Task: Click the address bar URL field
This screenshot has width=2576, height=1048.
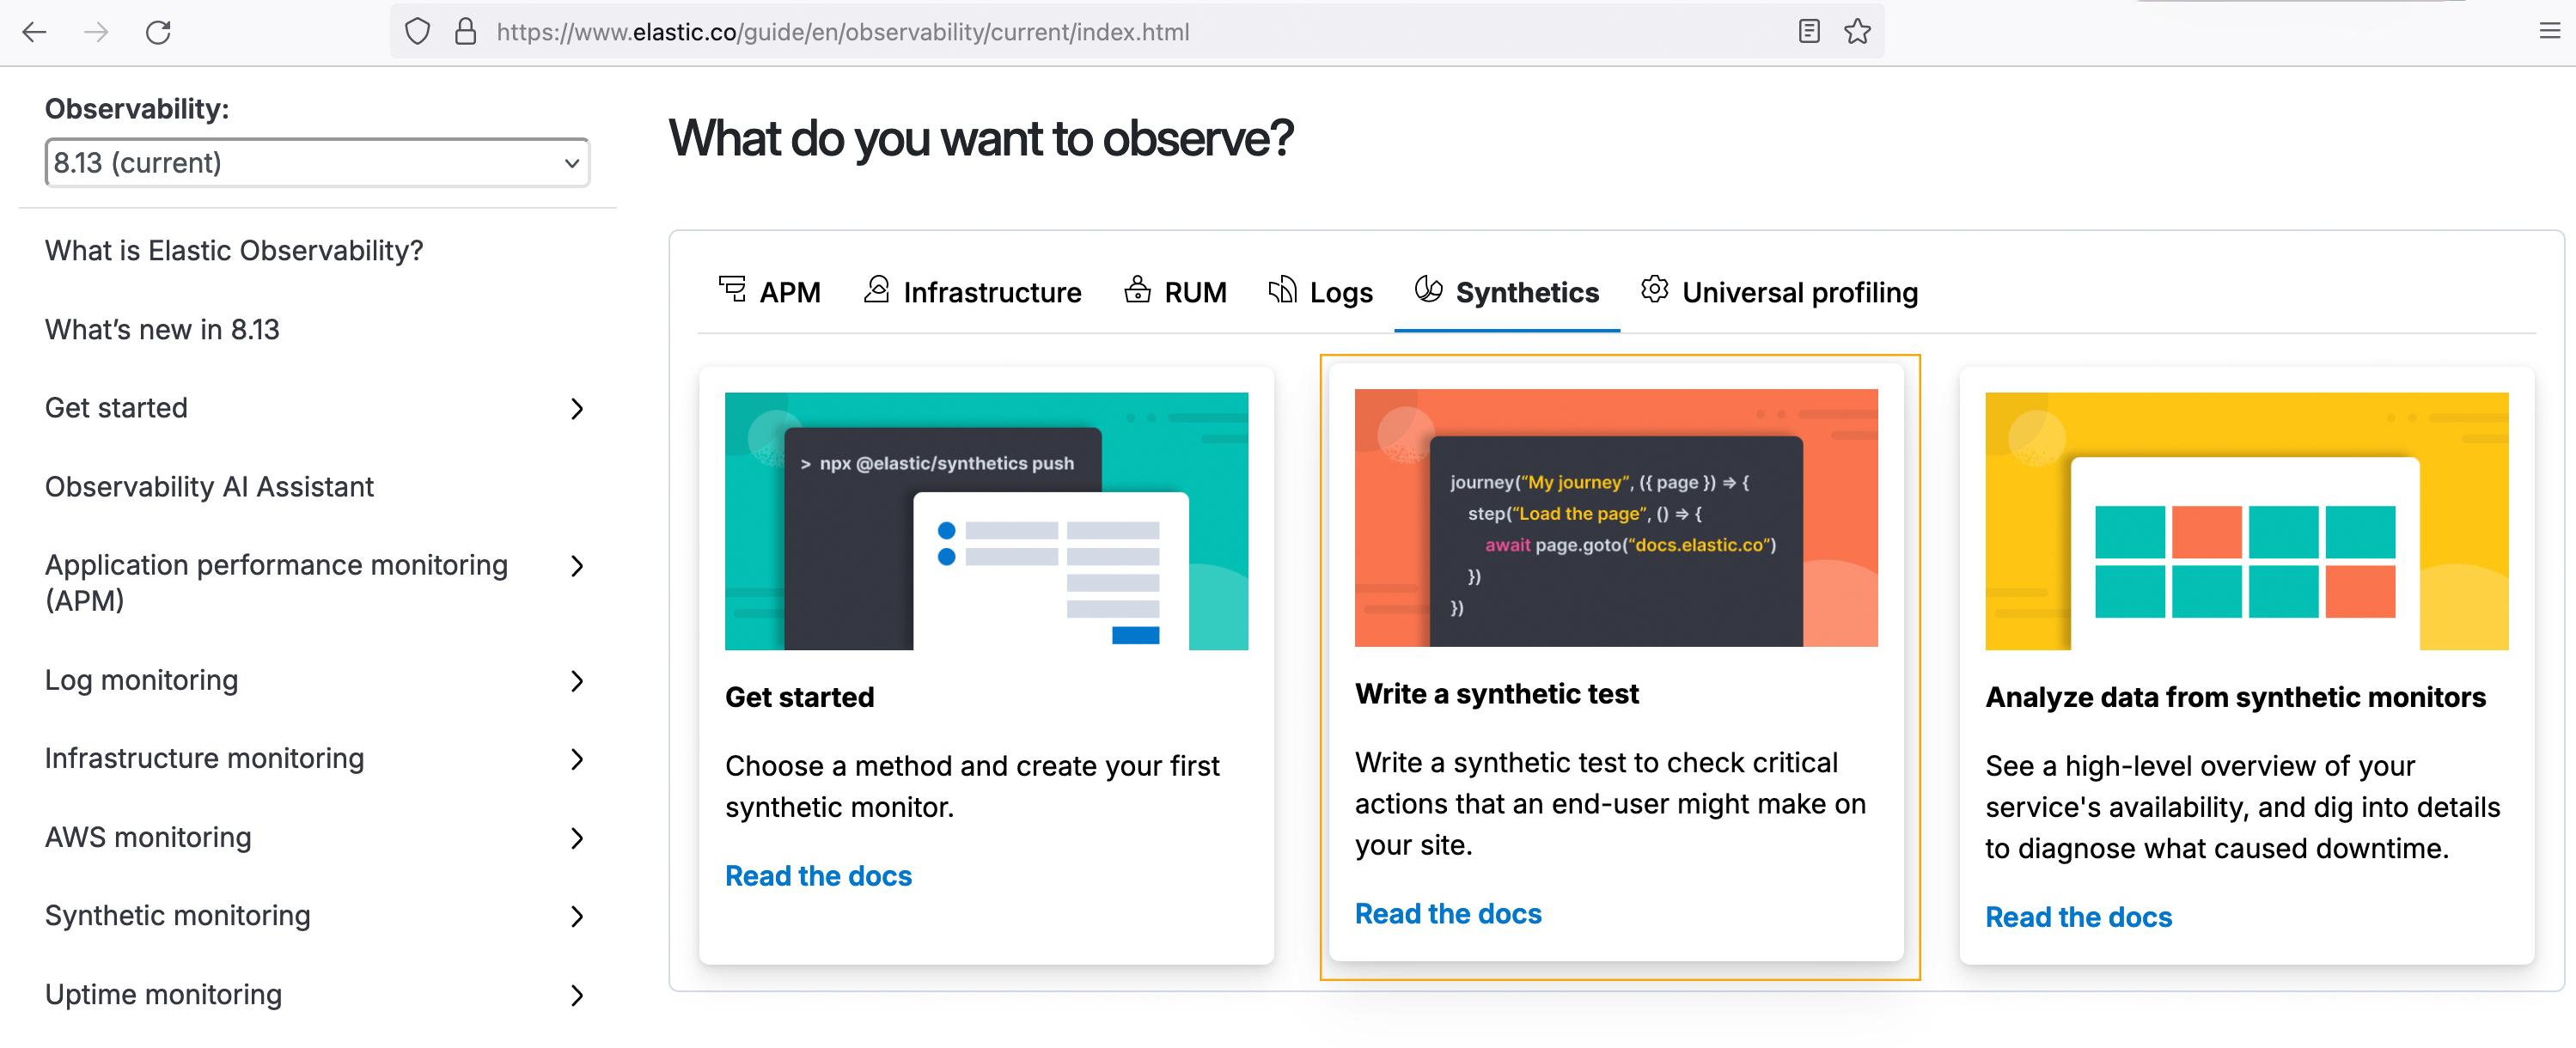Action: tap(1137, 32)
